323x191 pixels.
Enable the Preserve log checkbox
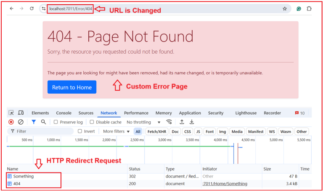(56, 122)
